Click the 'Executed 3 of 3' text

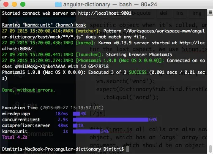(x=107, y=72)
